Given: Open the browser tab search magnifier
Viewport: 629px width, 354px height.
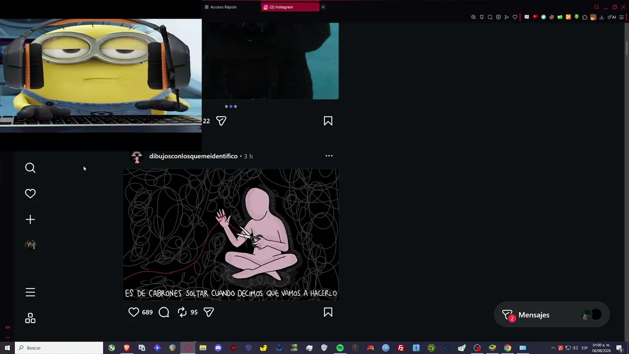Looking at the screenshot, I should point(597,7).
